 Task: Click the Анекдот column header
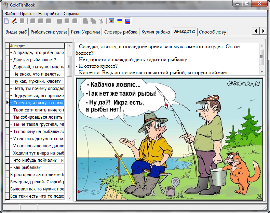[x=37, y=46]
